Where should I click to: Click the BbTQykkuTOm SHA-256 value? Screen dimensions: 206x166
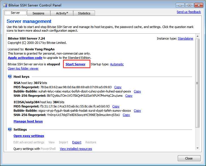click(x=84, y=96)
